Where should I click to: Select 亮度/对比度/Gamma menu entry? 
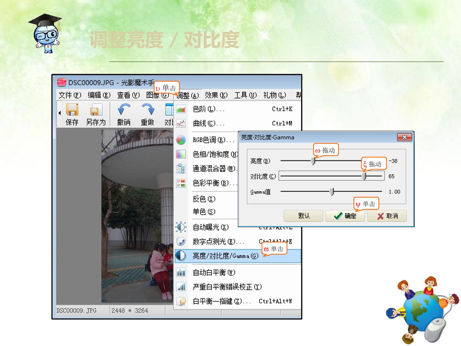pyautogui.click(x=238, y=256)
